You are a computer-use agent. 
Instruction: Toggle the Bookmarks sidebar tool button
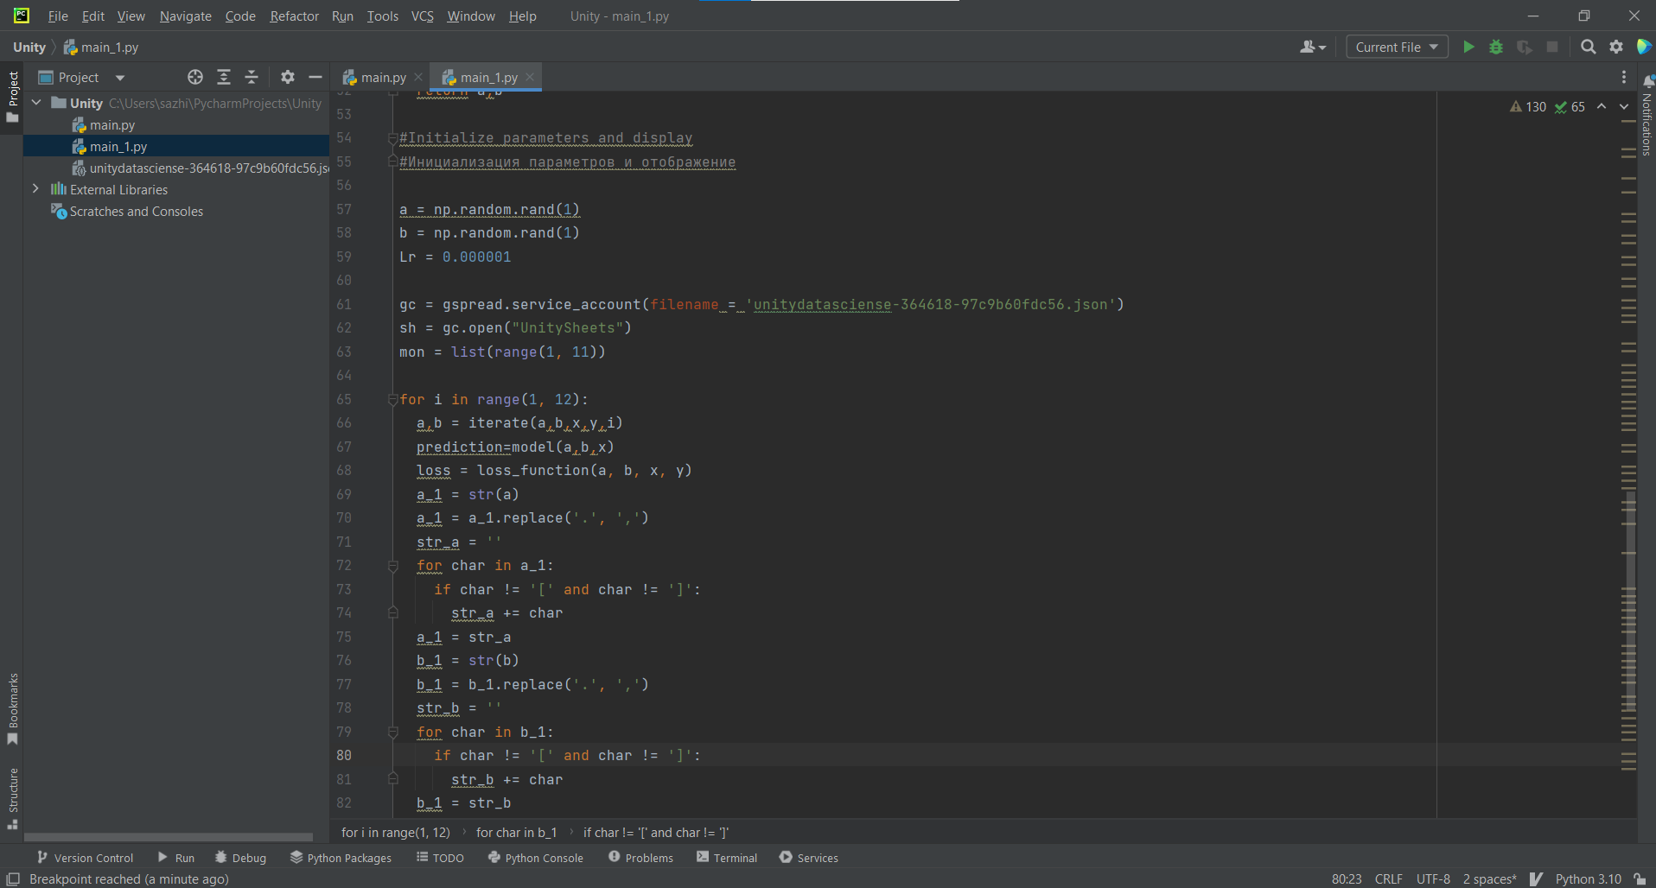pos(13,709)
